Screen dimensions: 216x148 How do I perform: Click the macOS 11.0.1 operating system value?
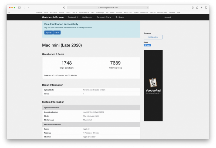pos(94,112)
